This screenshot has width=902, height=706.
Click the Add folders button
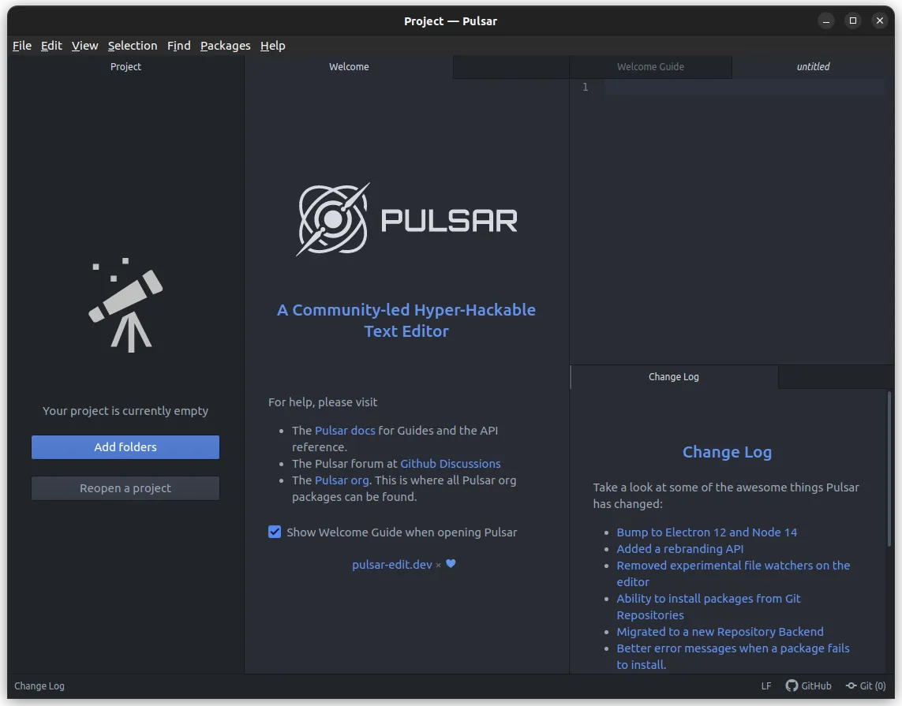point(125,447)
